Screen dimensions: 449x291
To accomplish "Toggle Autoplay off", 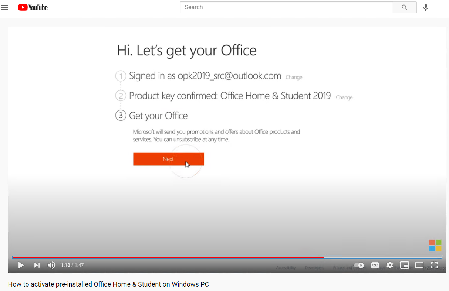I will [x=358, y=265].
